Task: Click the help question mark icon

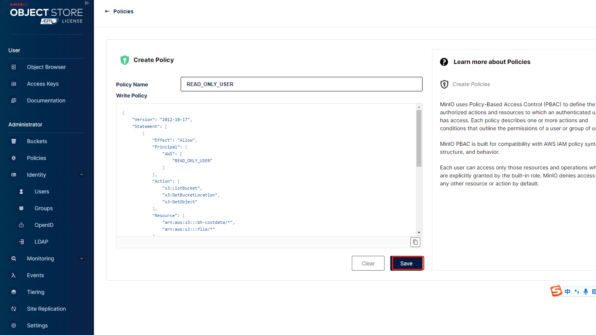Action: tap(444, 62)
